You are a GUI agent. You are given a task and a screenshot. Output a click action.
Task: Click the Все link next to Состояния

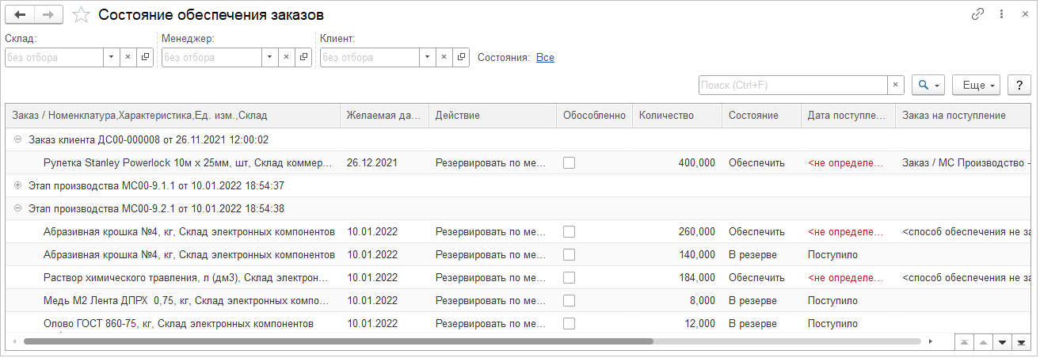tap(545, 57)
